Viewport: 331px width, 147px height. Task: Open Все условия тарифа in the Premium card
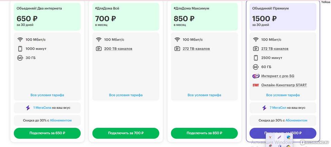(283, 95)
